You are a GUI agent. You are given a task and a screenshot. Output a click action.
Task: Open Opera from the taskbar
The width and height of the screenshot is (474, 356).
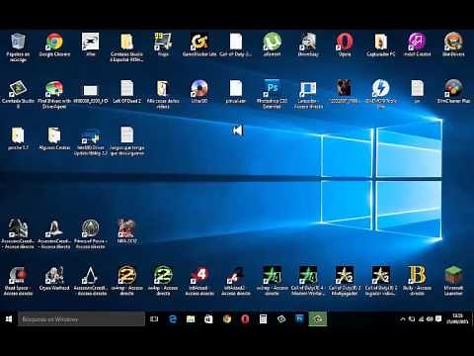point(245,319)
